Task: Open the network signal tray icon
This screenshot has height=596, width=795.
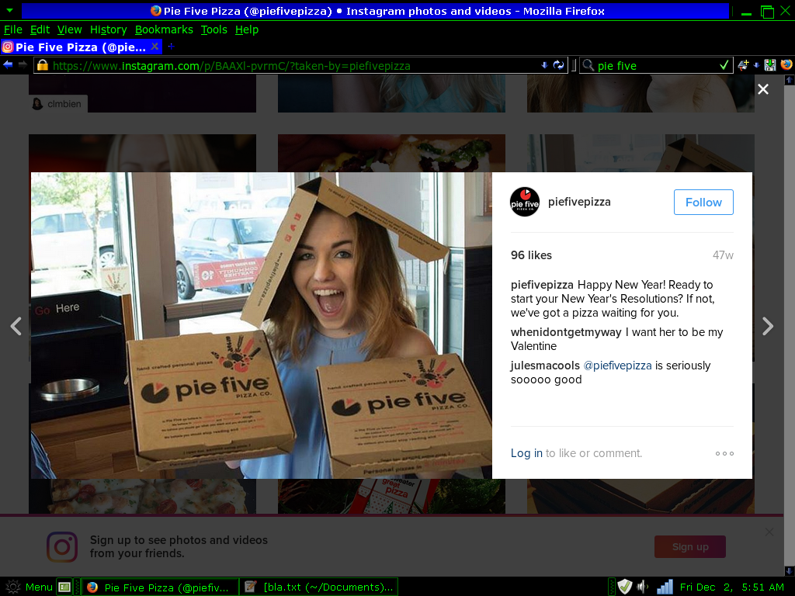Action: point(665,587)
